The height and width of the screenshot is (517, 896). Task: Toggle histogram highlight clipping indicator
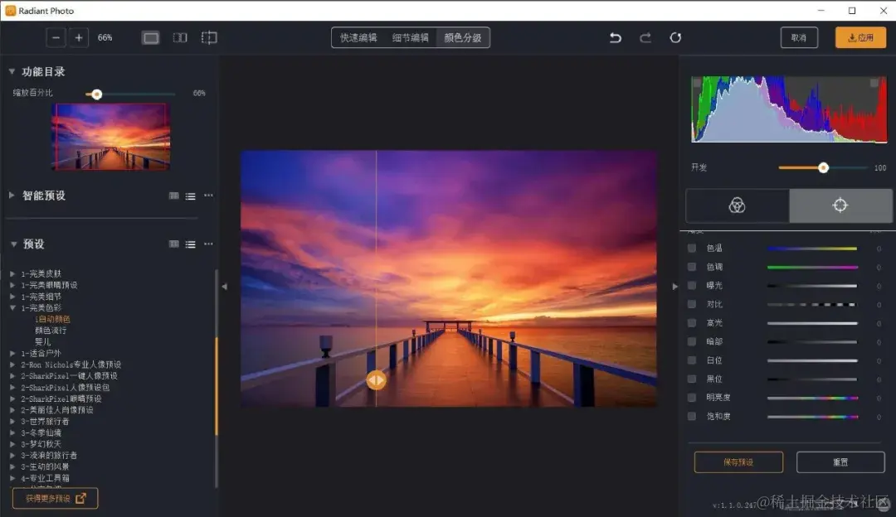pyautogui.click(x=874, y=84)
